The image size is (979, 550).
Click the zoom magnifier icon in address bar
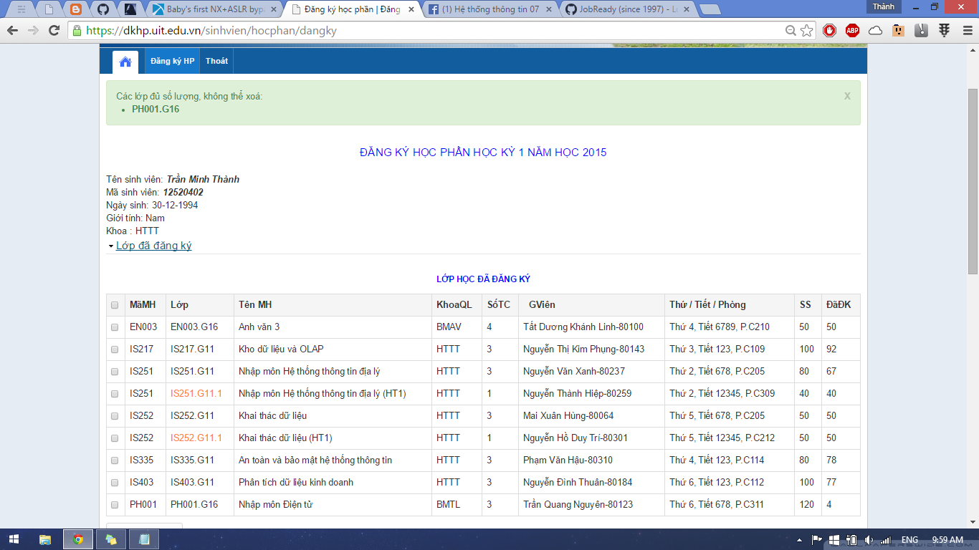[x=791, y=30]
